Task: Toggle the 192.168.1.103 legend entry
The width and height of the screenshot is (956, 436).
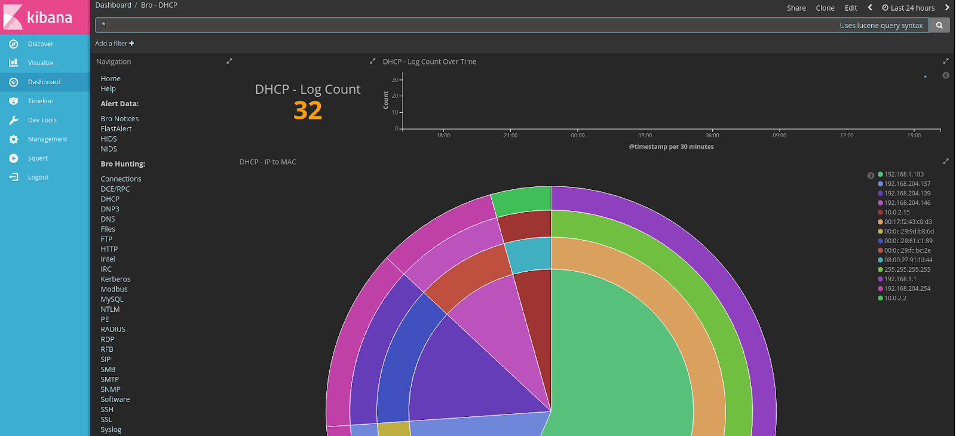Action: coord(900,174)
